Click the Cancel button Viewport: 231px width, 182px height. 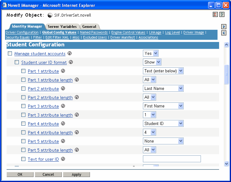pyautogui.click(x=48, y=174)
